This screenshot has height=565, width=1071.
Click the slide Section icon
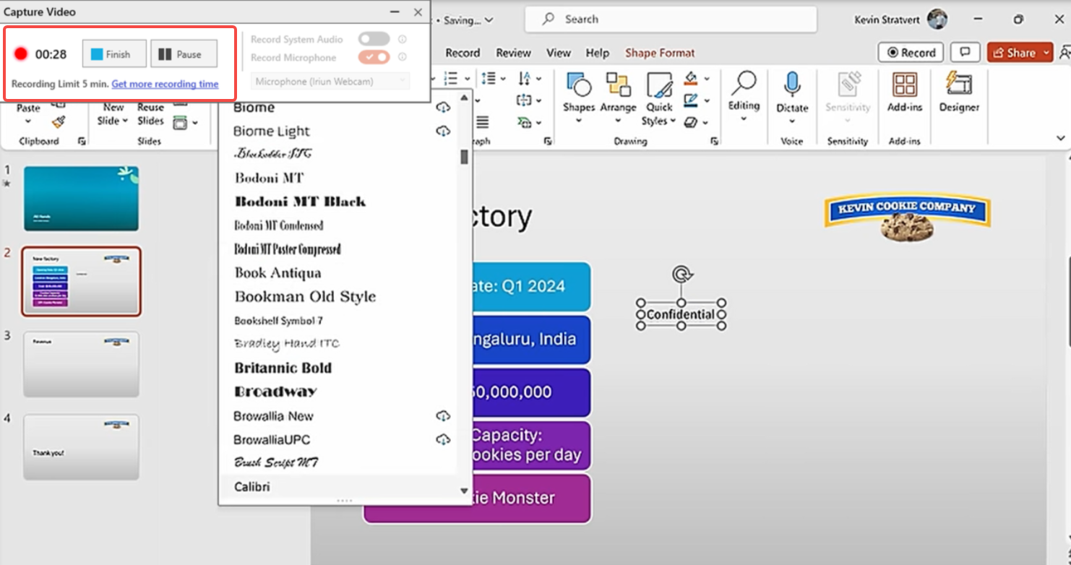pos(180,123)
